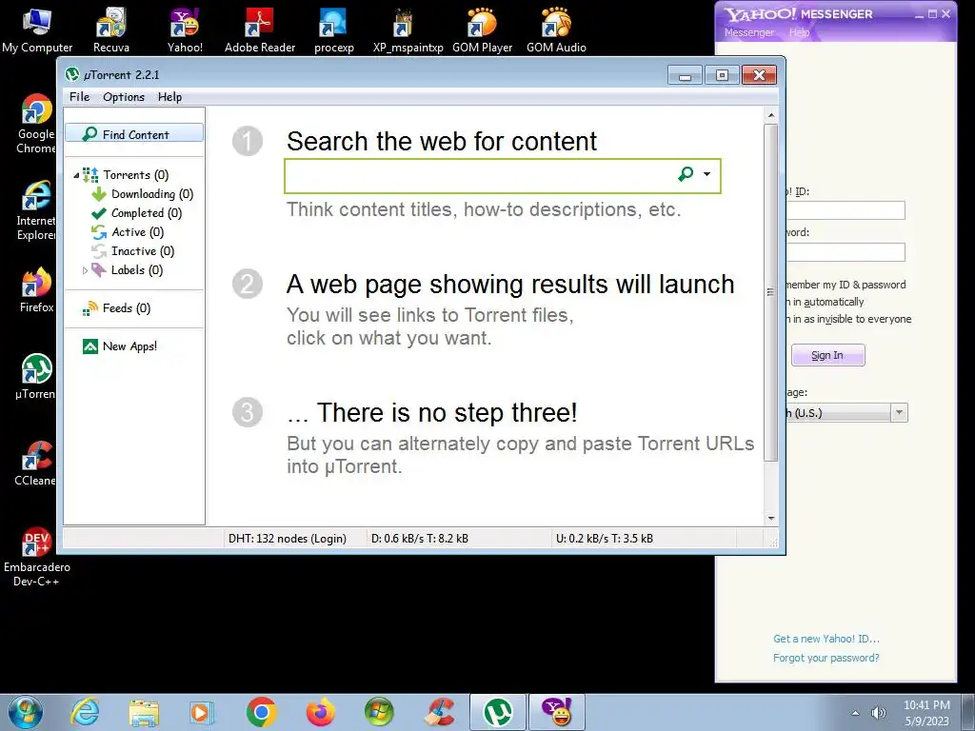Click the µTorrent vertical scrollbar thumb
The width and height of the screenshot is (975, 731).
tap(771, 292)
